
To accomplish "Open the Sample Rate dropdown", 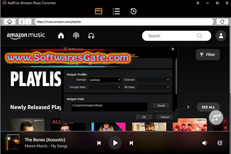I will tap(105, 87).
